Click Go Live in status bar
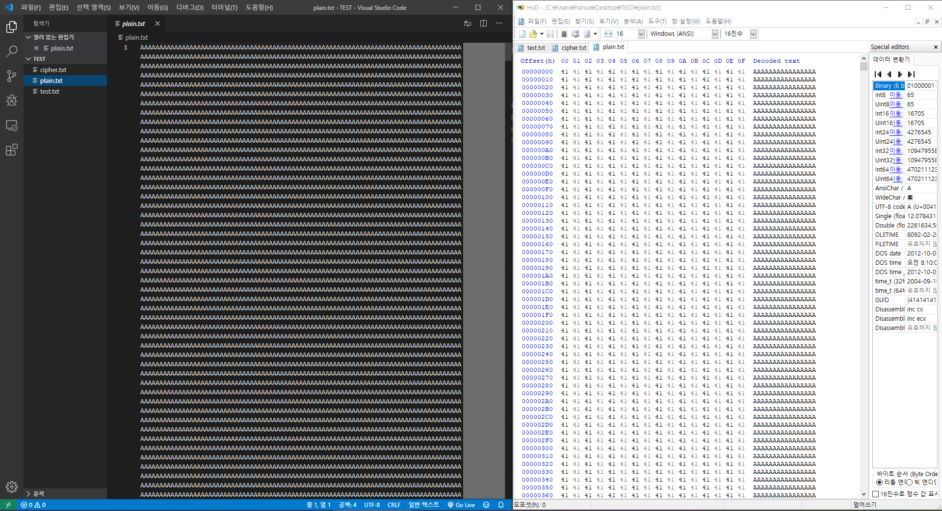Screen dimensions: 942x511 click(x=461, y=505)
